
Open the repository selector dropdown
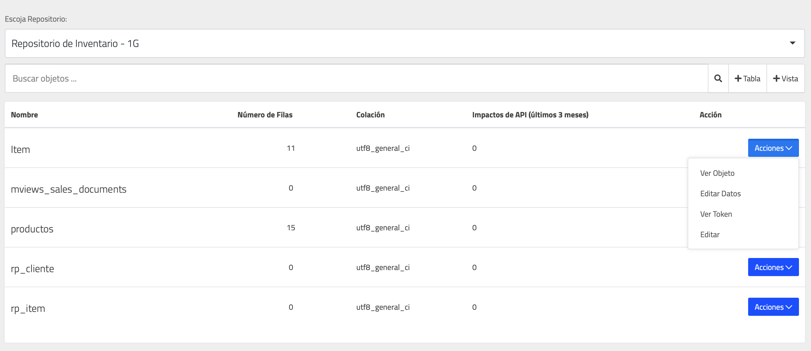click(x=404, y=43)
